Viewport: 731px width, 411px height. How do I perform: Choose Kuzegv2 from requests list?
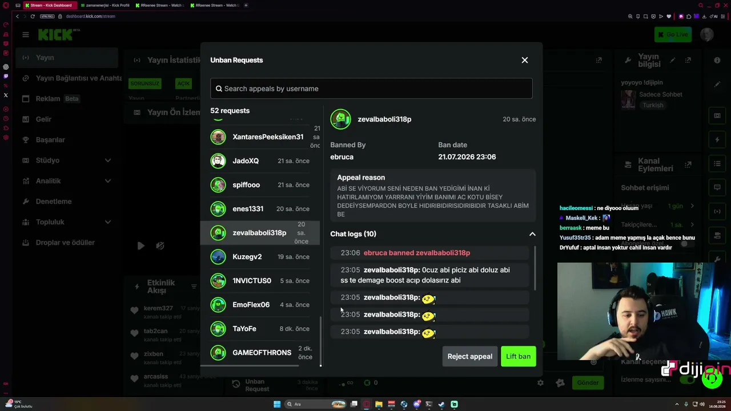(260, 257)
